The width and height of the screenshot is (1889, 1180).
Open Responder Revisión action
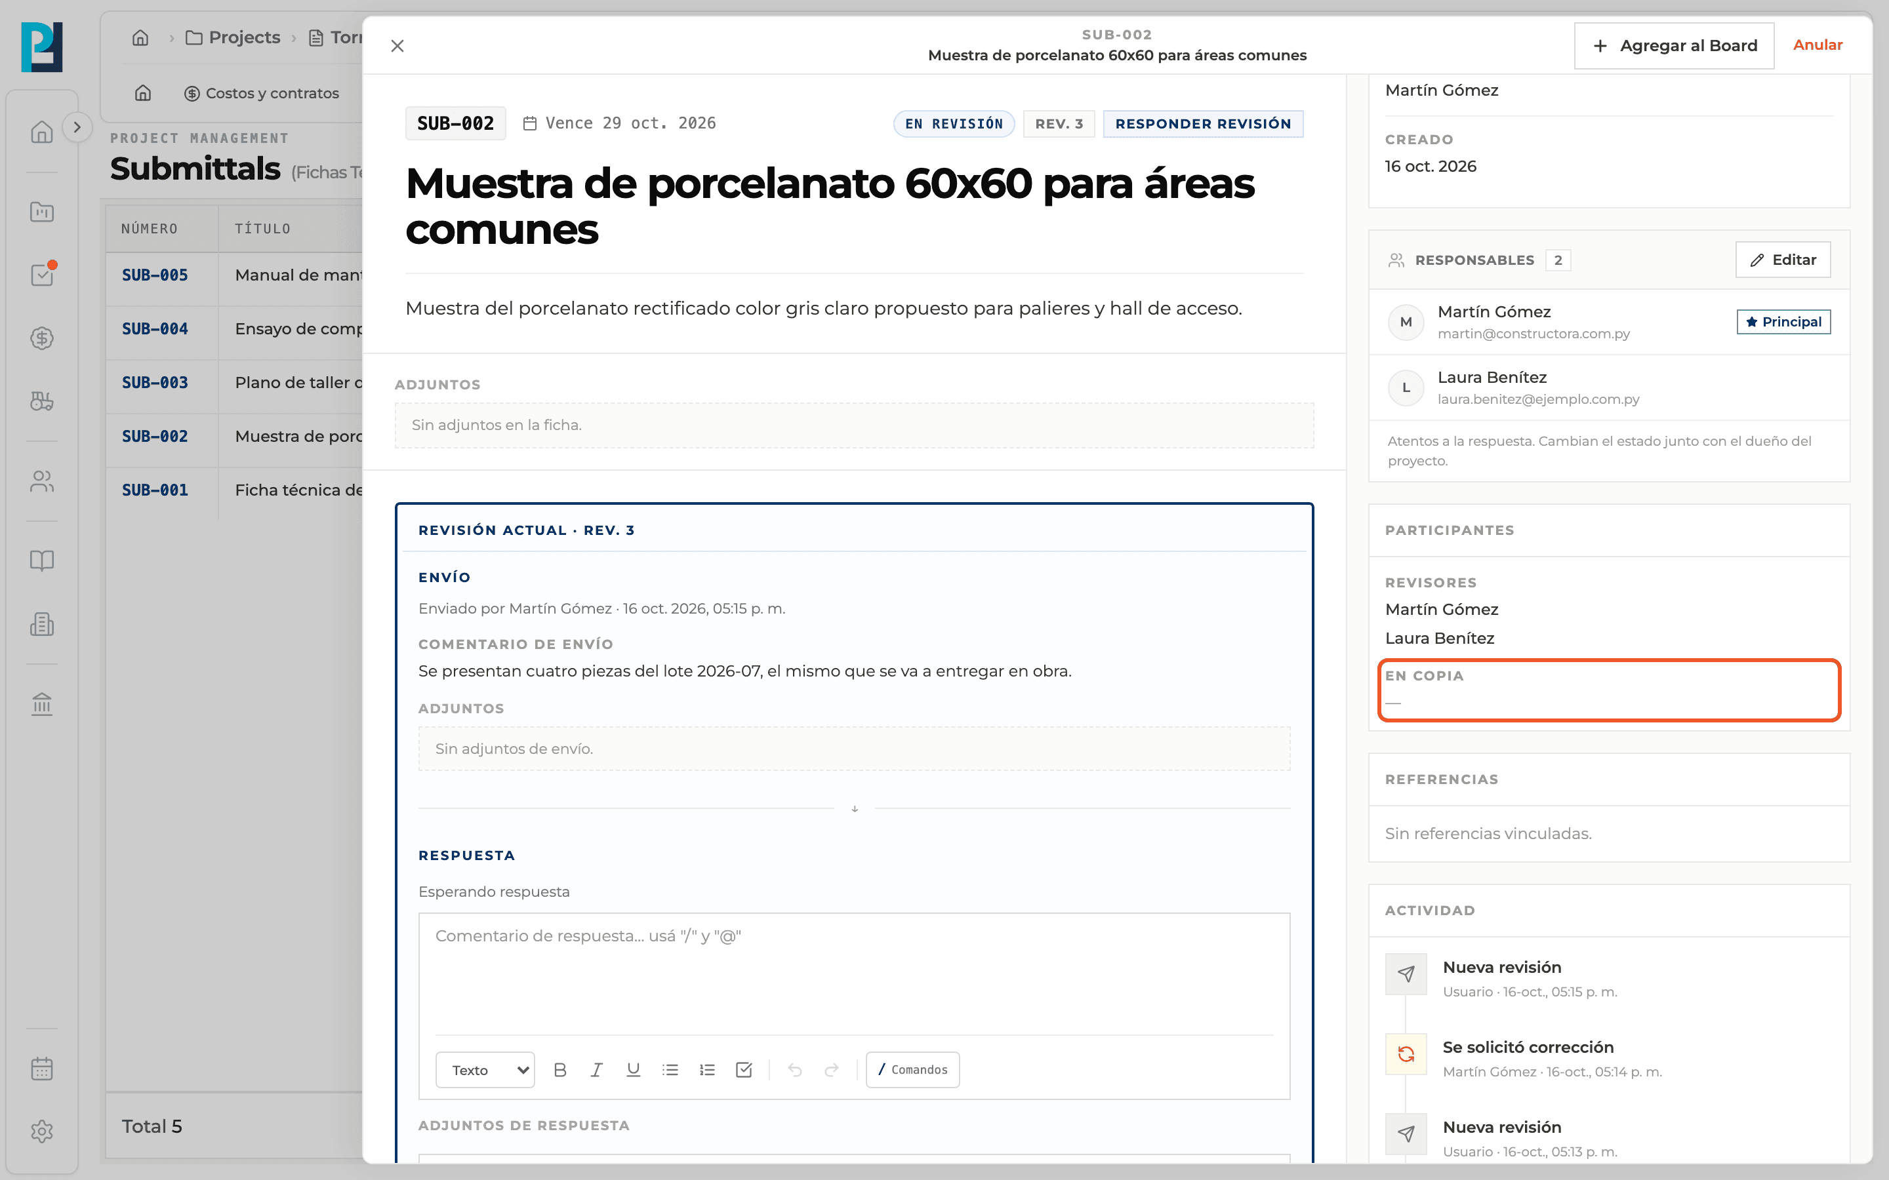1203,123
